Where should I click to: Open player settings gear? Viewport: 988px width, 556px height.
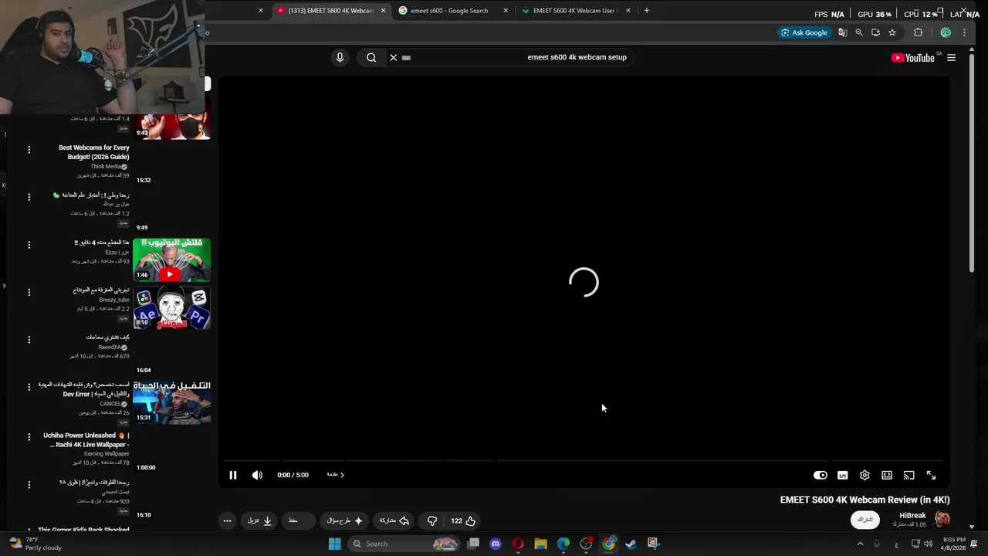tap(864, 475)
